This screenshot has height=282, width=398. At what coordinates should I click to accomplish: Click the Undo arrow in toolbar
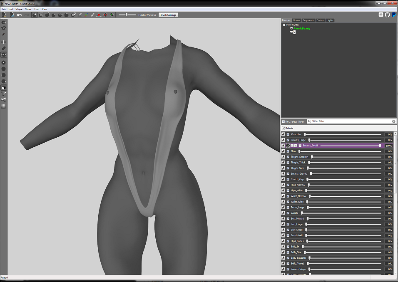pyautogui.click(x=19, y=15)
